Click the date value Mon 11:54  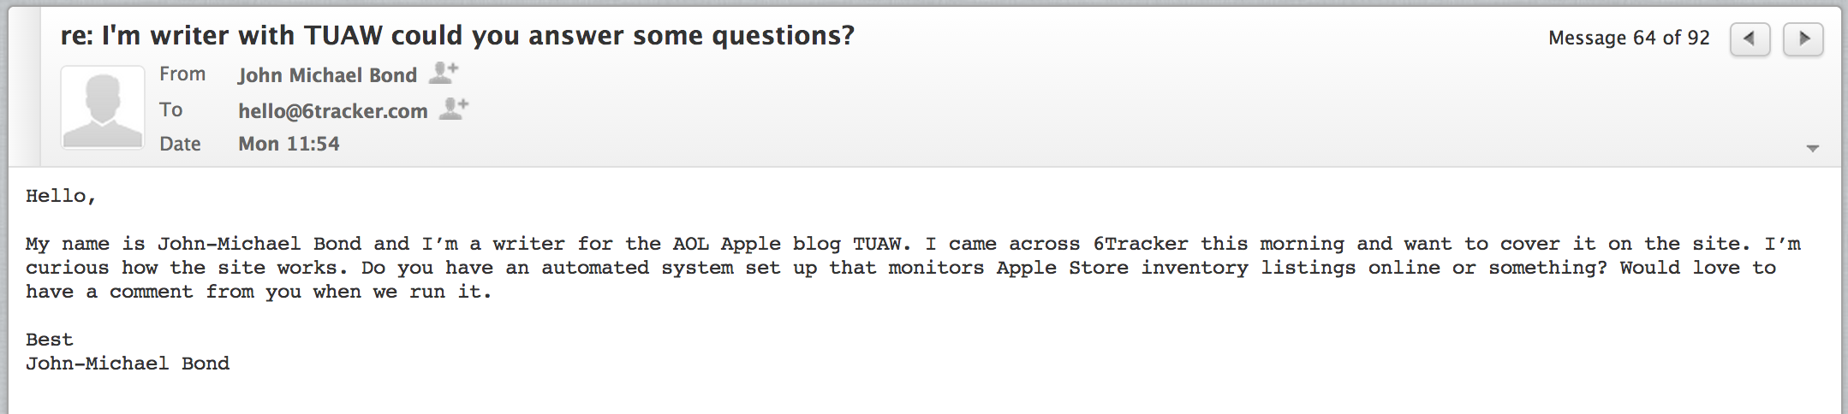coord(289,144)
